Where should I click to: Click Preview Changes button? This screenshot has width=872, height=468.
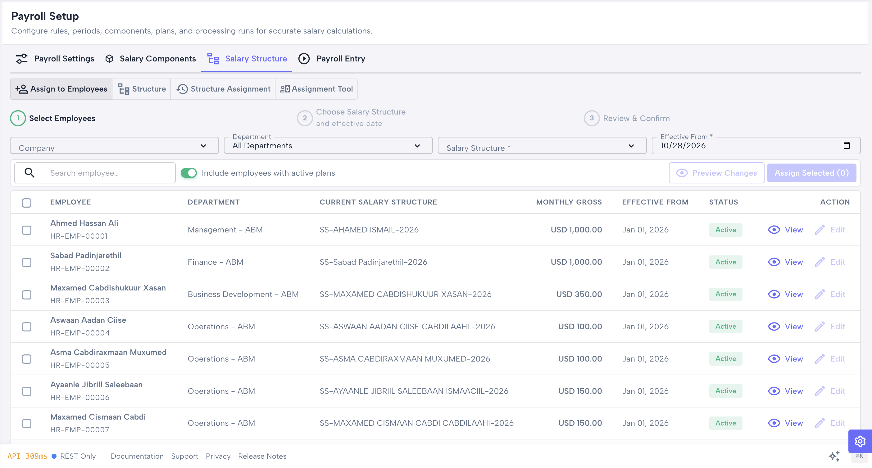tap(716, 173)
